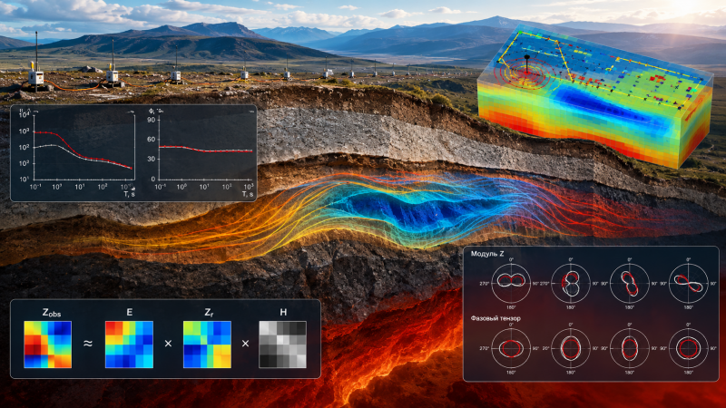Click the Zobs color matrix
Viewport: 726px width, 408px height.
pos(48,345)
